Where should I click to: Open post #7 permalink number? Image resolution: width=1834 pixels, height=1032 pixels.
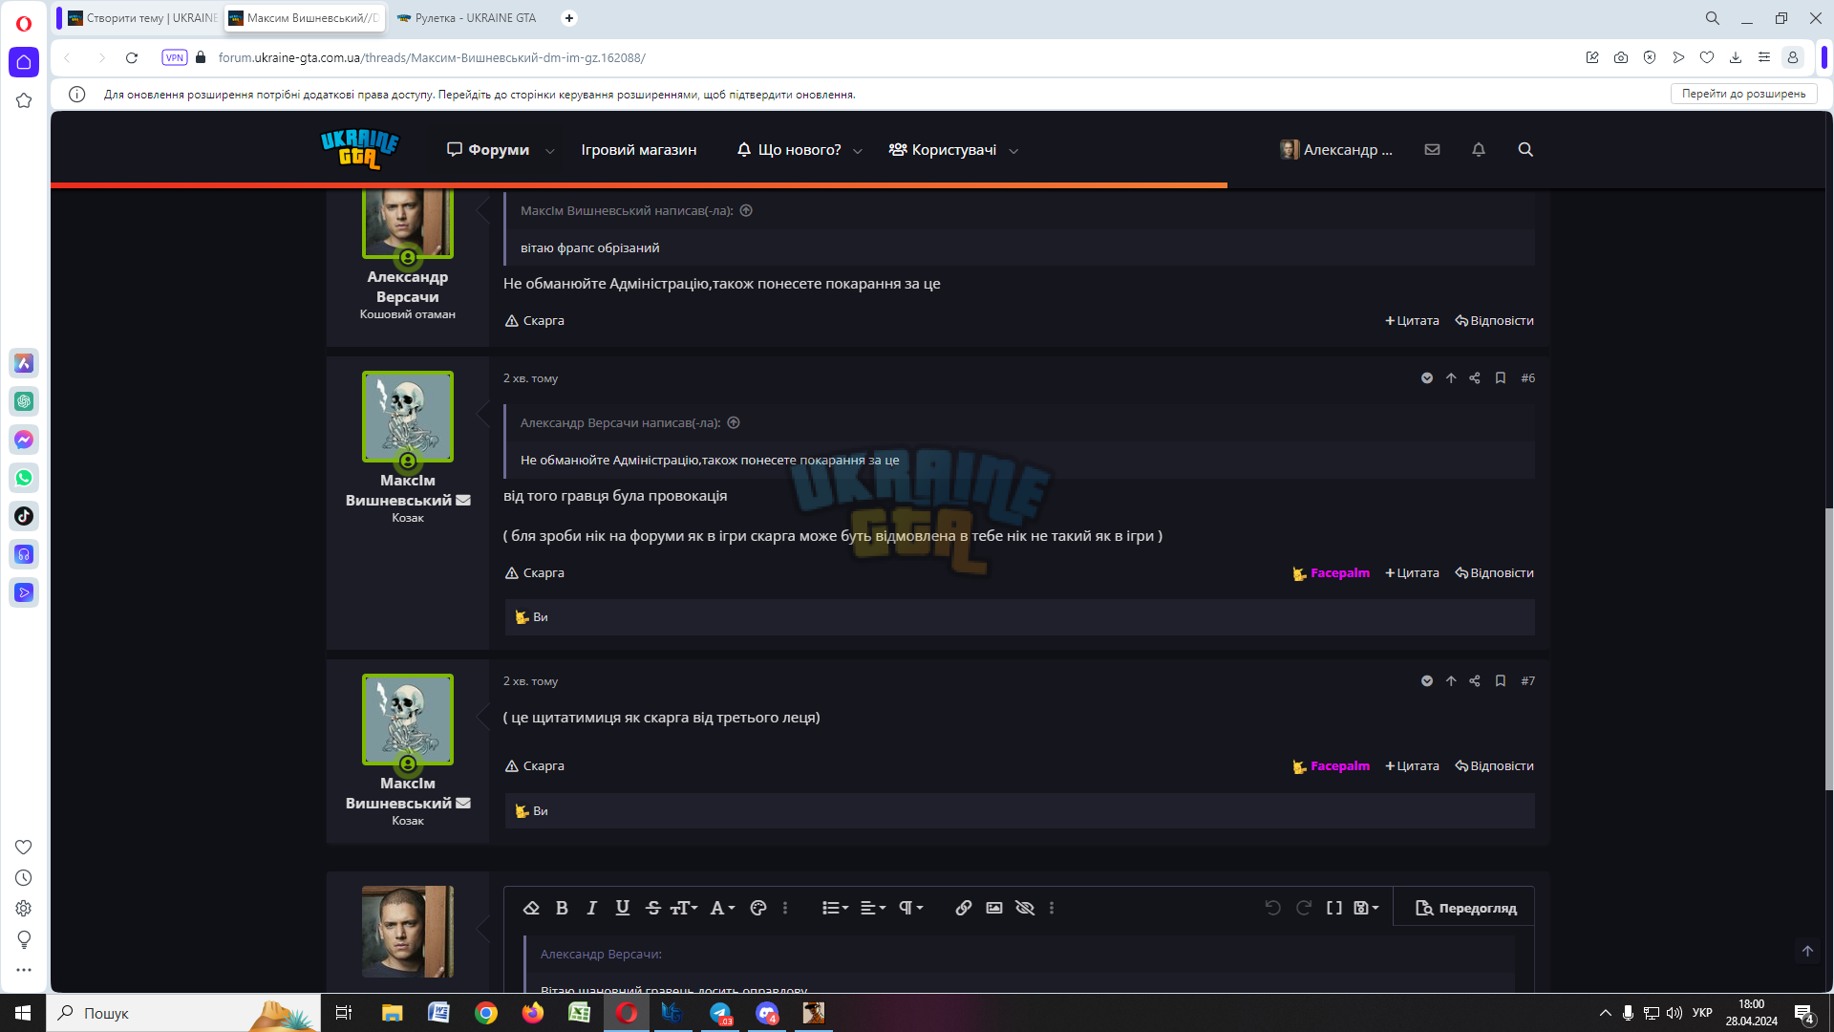click(1528, 681)
